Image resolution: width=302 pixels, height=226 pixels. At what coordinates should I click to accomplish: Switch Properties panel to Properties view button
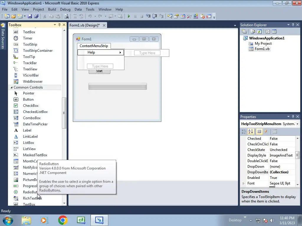pos(259,132)
